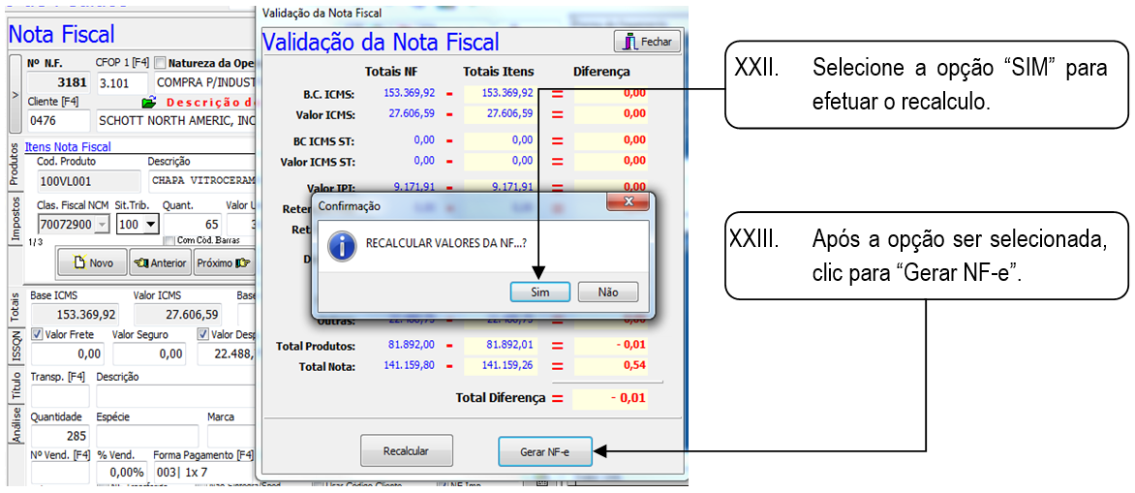Viewport: 1135px width, 493px height.
Task: Switch to the Impostos vertical tab
Action: click(x=15, y=219)
